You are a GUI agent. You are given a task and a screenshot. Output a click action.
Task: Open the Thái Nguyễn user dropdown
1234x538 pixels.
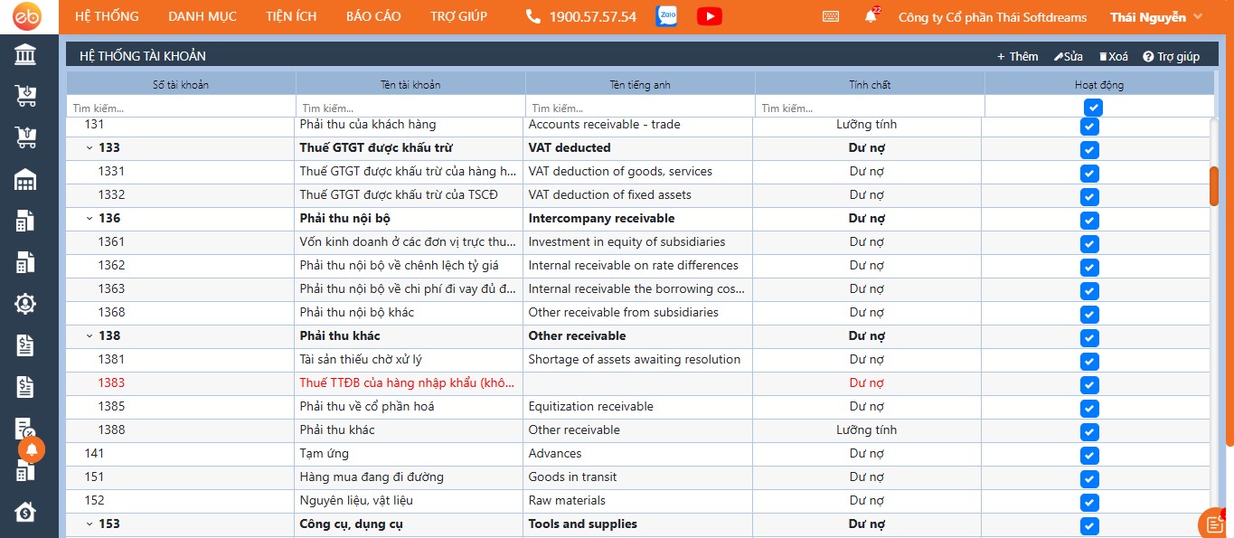pos(1155,16)
